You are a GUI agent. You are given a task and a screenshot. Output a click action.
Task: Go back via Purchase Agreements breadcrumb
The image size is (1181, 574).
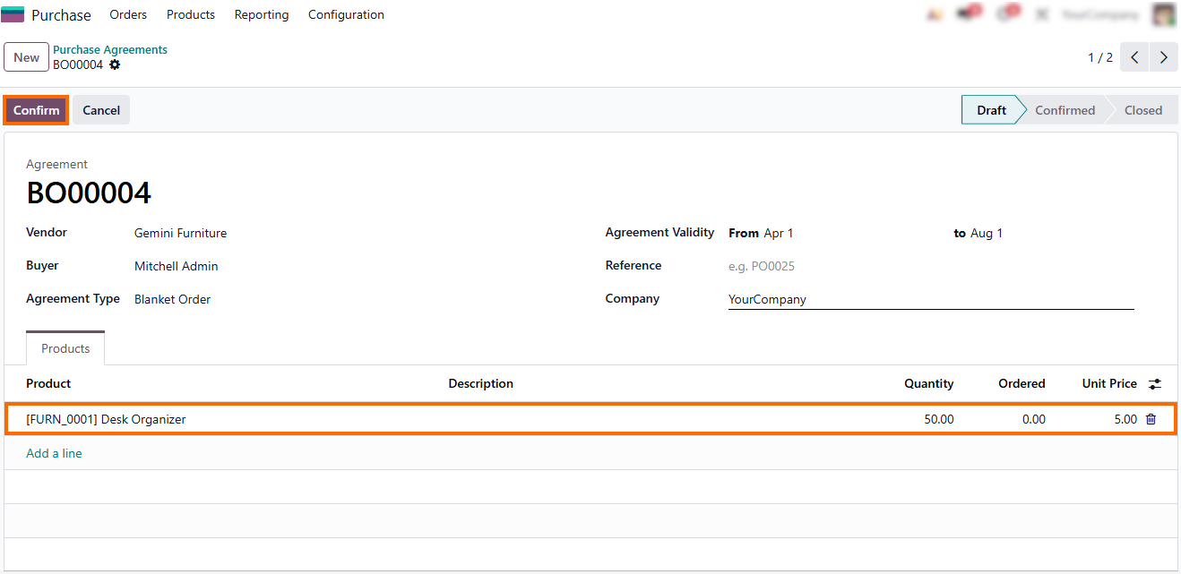click(x=110, y=50)
